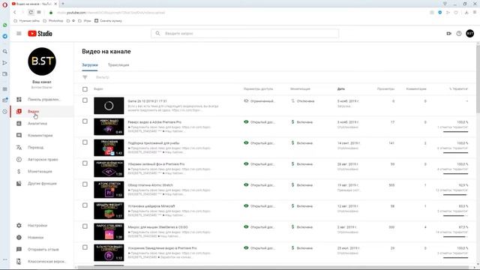This screenshot has width=480, height=270.
Task: Open monetization status of Убираем зеленый фон
Action: (301, 164)
